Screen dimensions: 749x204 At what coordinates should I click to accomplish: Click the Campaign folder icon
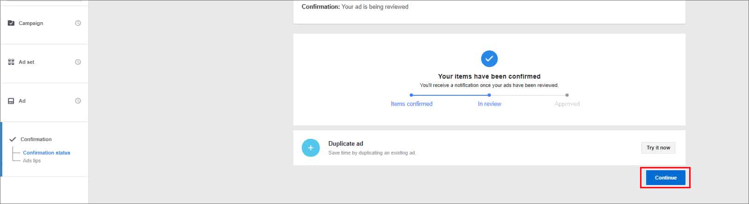click(11, 23)
